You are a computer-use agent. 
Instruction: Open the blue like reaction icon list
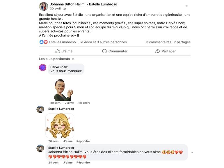41,42
